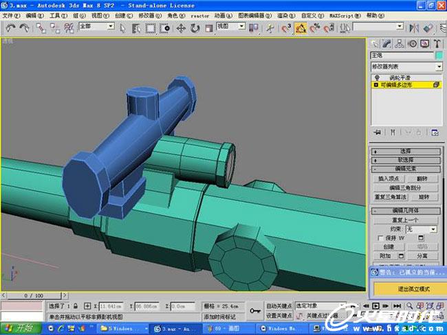Click the object name field 主炮
Viewport: 447px width, 335px height.
[402, 55]
